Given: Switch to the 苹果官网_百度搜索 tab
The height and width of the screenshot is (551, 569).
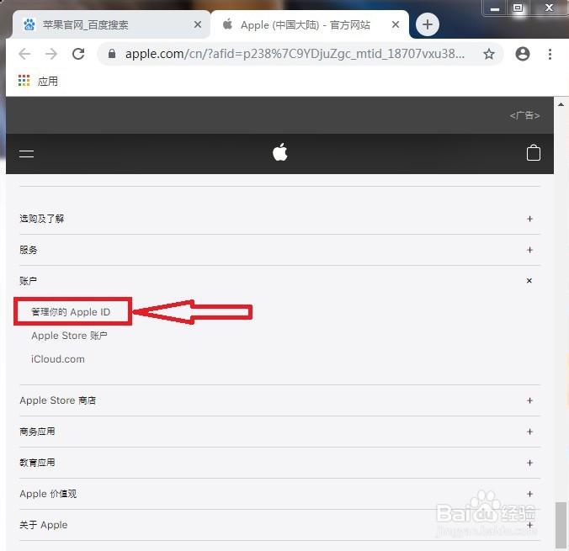Looking at the screenshot, I should point(110,24).
